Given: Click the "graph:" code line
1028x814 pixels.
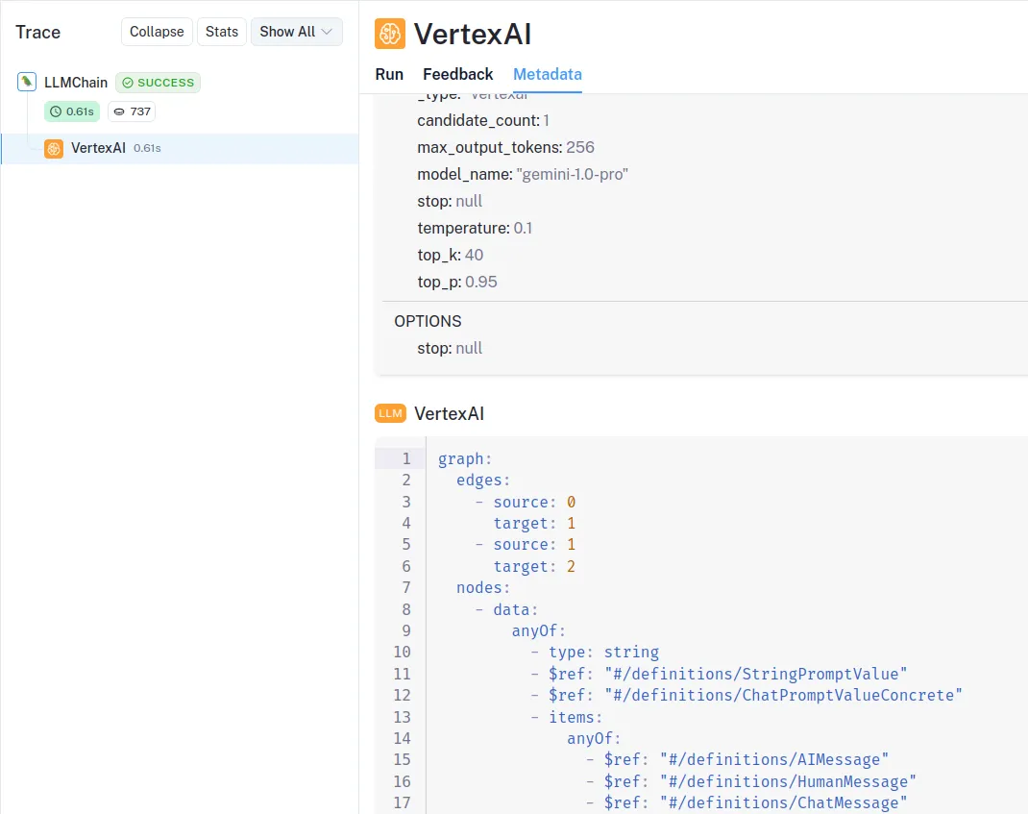Looking at the screenshot, I should coord(465,458).
